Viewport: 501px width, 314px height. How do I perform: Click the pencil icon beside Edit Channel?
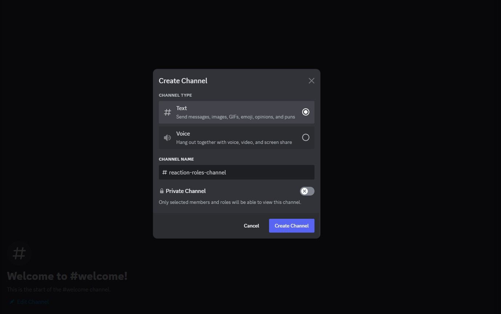tap(12, 302)
